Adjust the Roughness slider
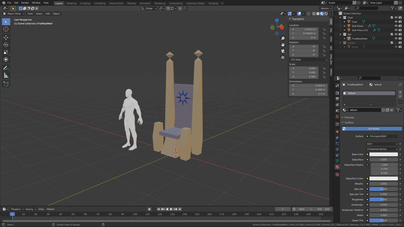This screenshot has width=404, height=227. pos(384,200)
